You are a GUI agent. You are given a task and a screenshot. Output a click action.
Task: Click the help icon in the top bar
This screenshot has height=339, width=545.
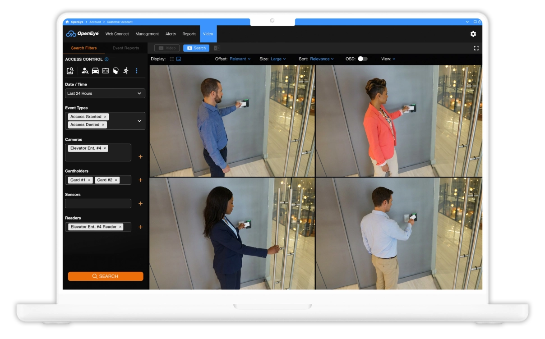click(x=480, y=22)
